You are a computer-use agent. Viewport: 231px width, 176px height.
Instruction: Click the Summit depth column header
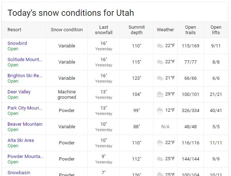pos(136,30)
